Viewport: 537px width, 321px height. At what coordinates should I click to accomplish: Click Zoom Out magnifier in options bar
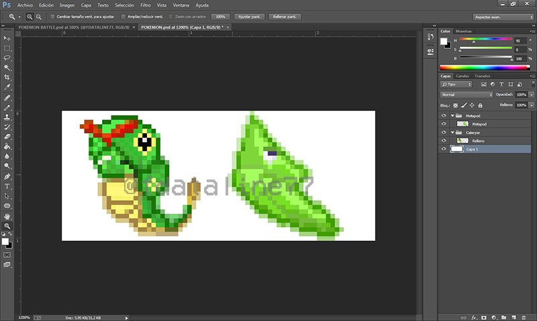pyautogui.click(x=39, y=16)
